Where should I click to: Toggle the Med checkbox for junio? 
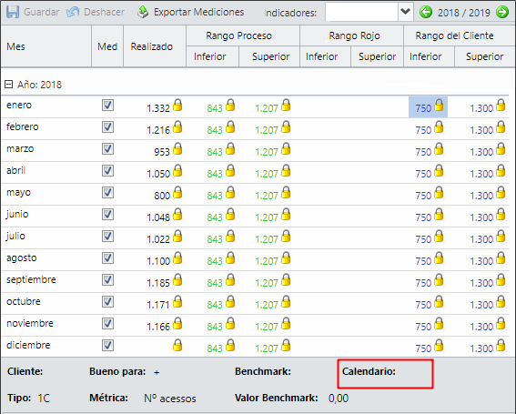click(x=107, y=214)
